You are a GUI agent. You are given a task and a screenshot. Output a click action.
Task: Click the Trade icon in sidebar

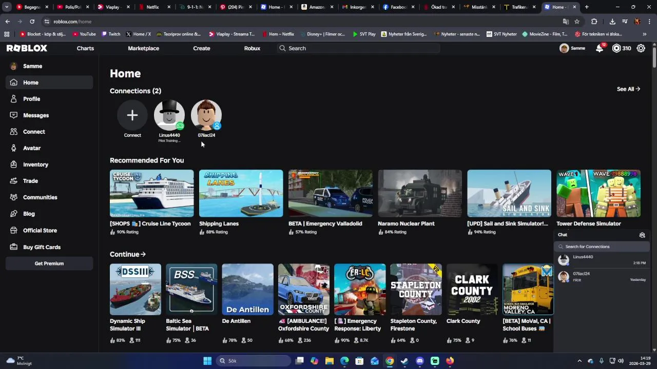[13, 181]
